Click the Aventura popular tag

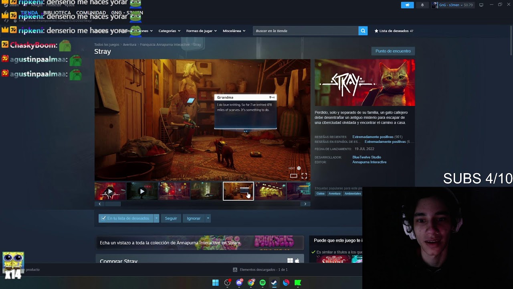[x=335, y=193]
